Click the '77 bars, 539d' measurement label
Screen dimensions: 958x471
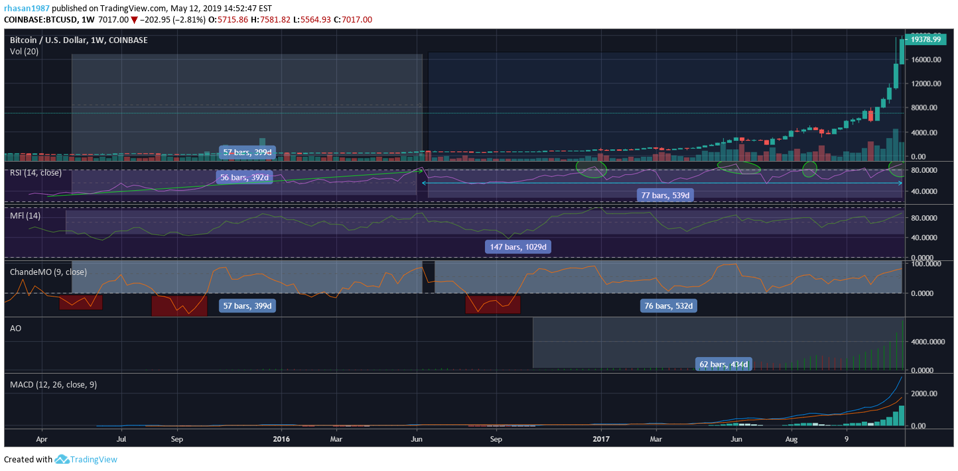point(666,195)
